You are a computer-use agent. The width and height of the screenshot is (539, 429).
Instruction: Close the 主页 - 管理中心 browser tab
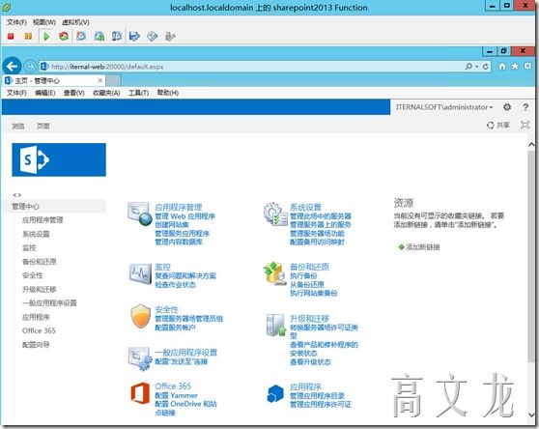pyautogui.click(x=100, y=80)
